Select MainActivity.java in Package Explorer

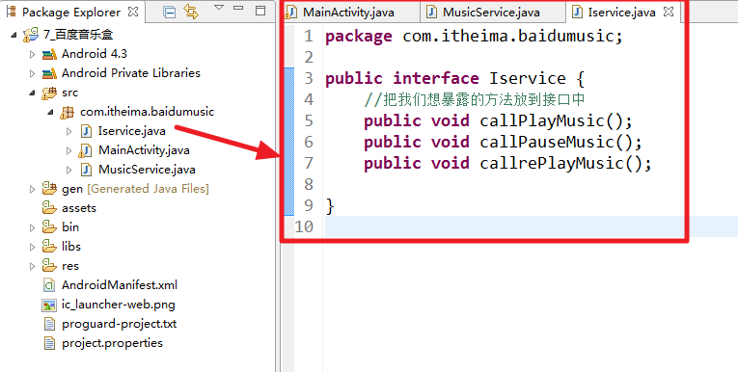[144, 150]
